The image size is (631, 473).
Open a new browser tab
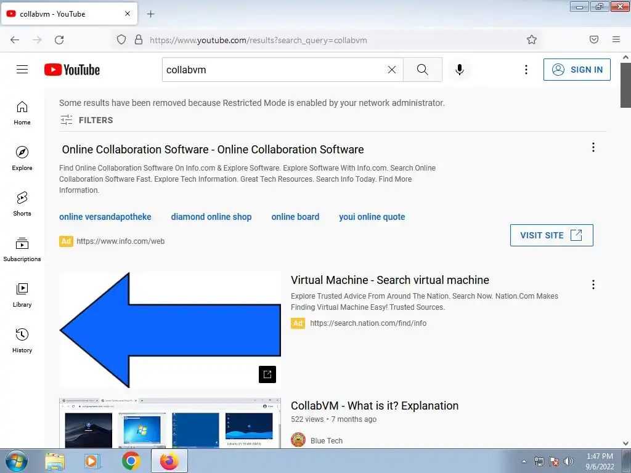tap(150, 14)
